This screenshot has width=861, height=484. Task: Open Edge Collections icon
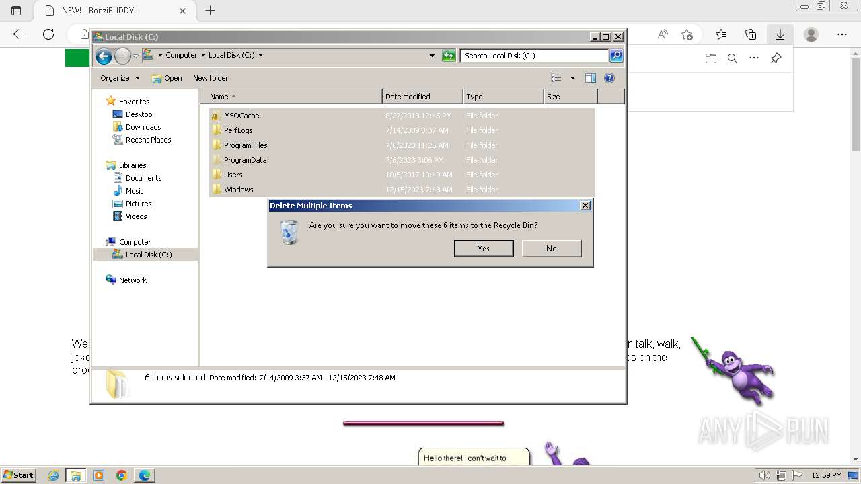point(751,34)
